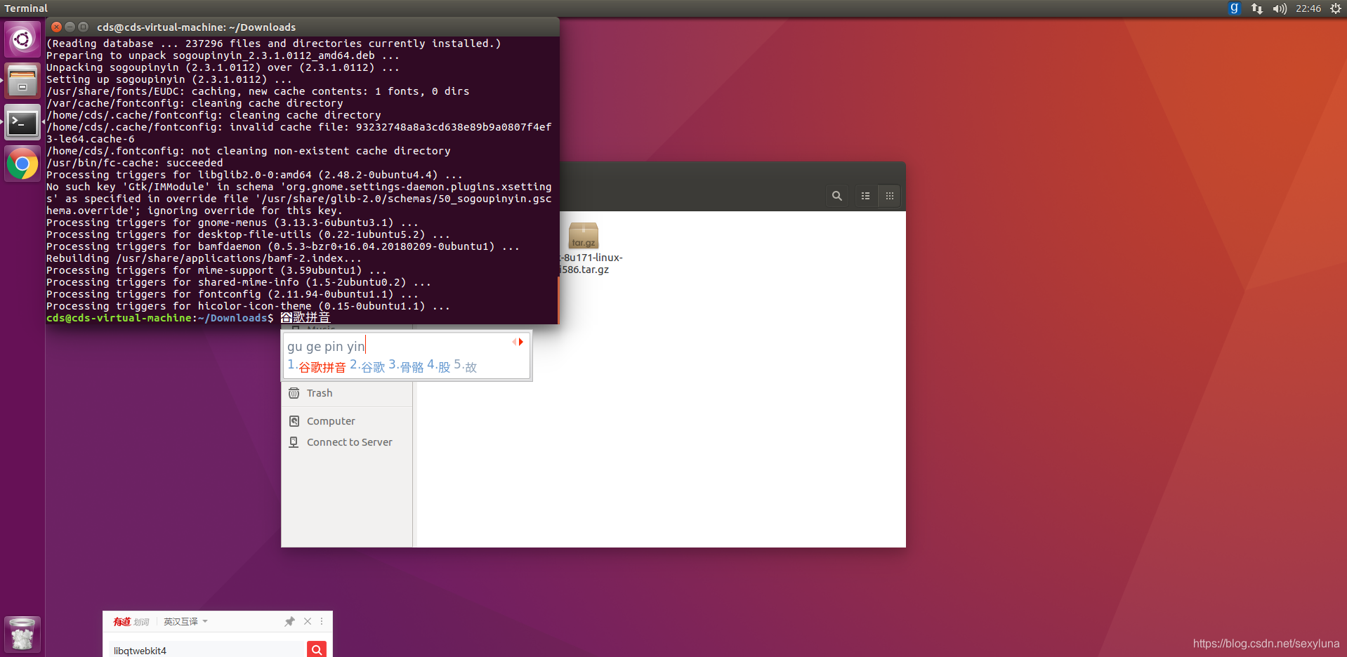Click the Computer icon in Files sidebar
Viewport: 1347px width, 657px height.
pos(294,421)
